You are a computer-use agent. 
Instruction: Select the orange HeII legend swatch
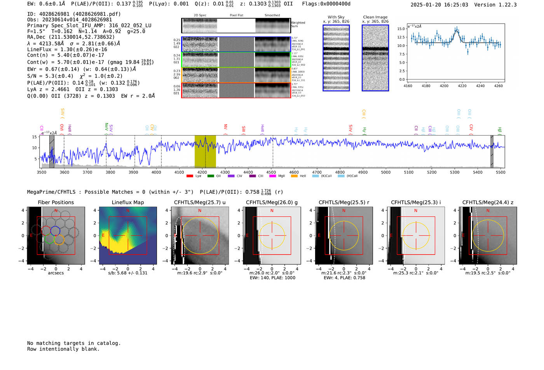294,176
